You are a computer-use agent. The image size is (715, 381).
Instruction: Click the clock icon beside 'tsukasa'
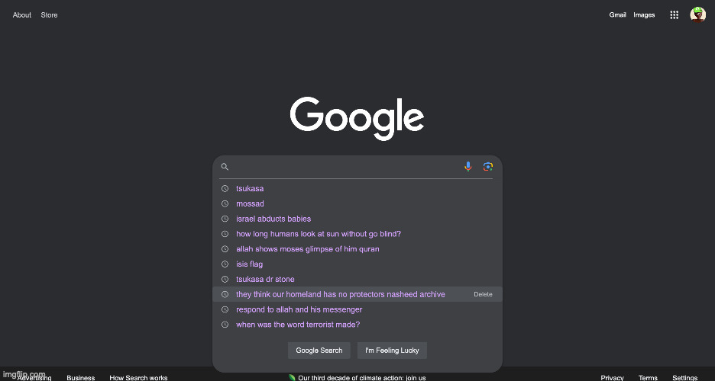[225, 188]
